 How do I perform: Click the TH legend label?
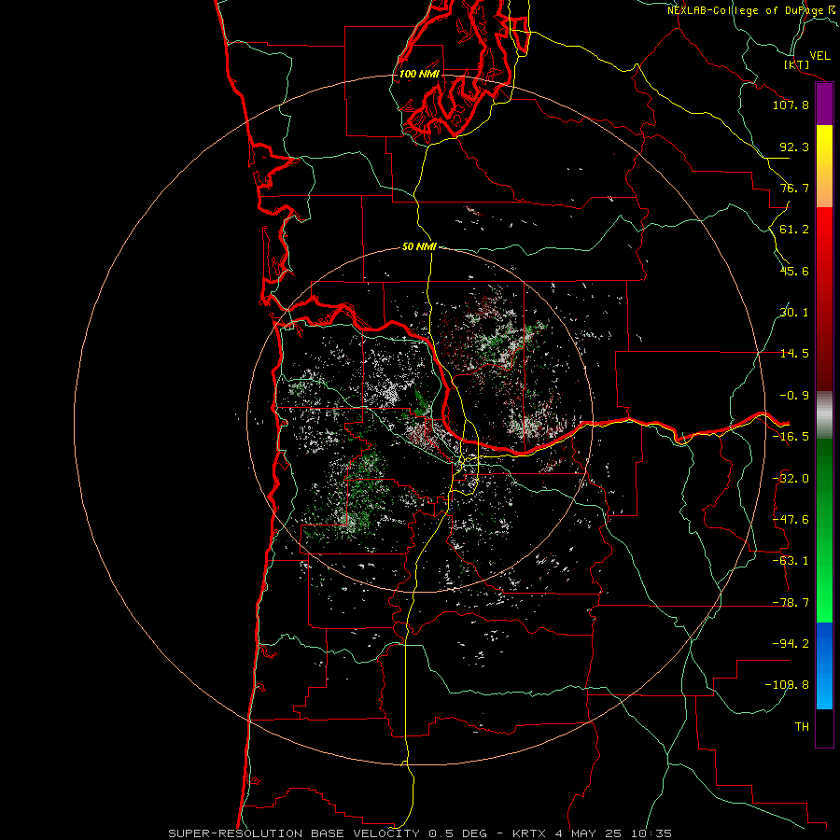click(802, 727)
